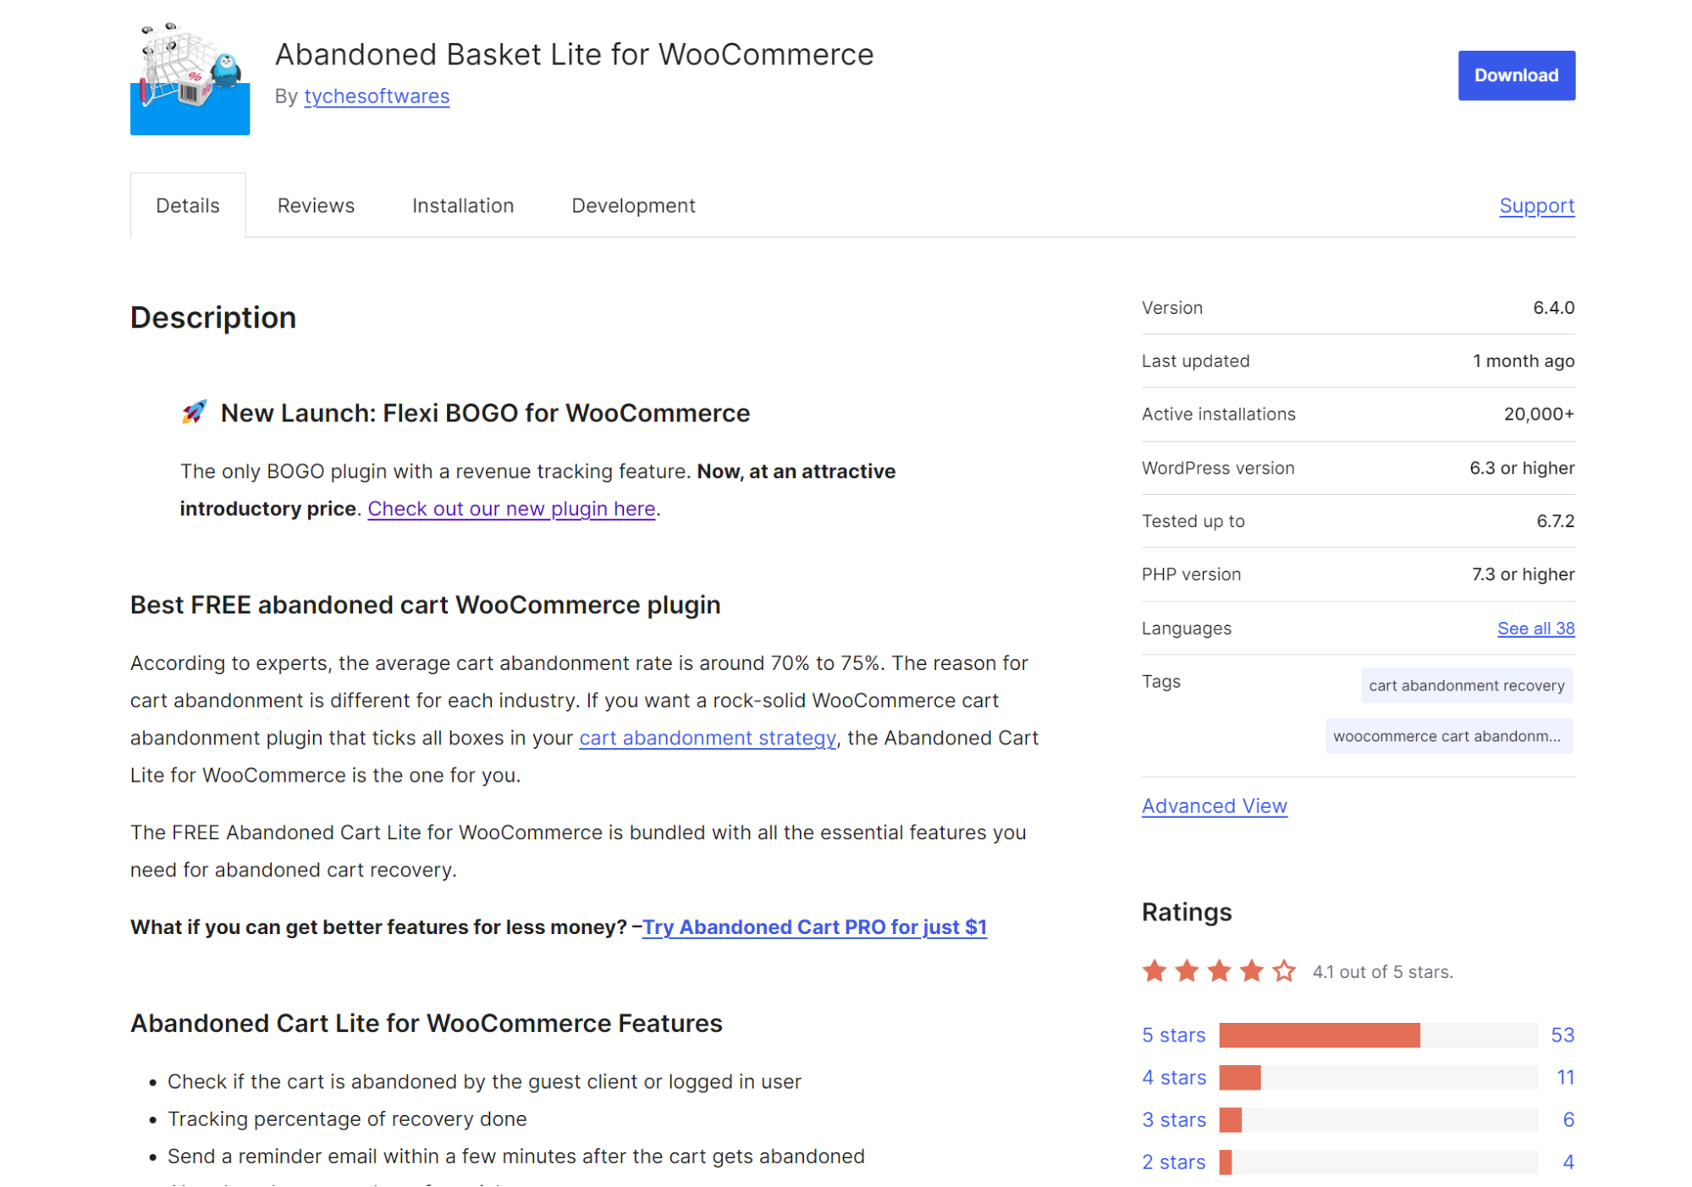The width and height of the screenshot is (1692, 1187).
Task: Open the Support link
Action: coord(1536,206)
